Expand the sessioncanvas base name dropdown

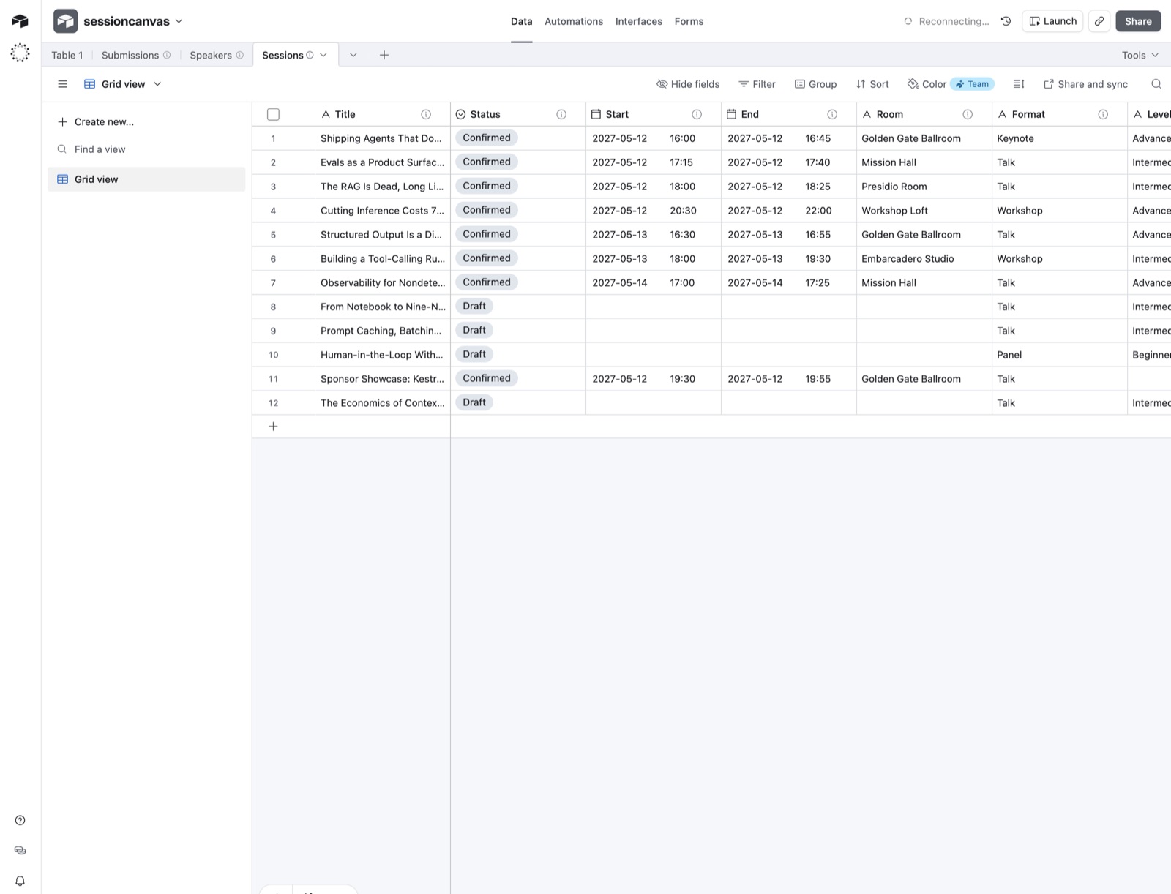tap(179, 21)
